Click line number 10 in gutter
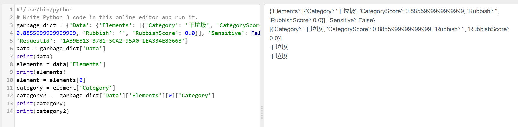This screenshot has width=518, height=127. click(10, 80)
